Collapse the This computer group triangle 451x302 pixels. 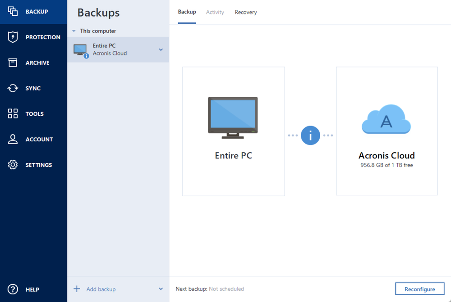(74, 31)
